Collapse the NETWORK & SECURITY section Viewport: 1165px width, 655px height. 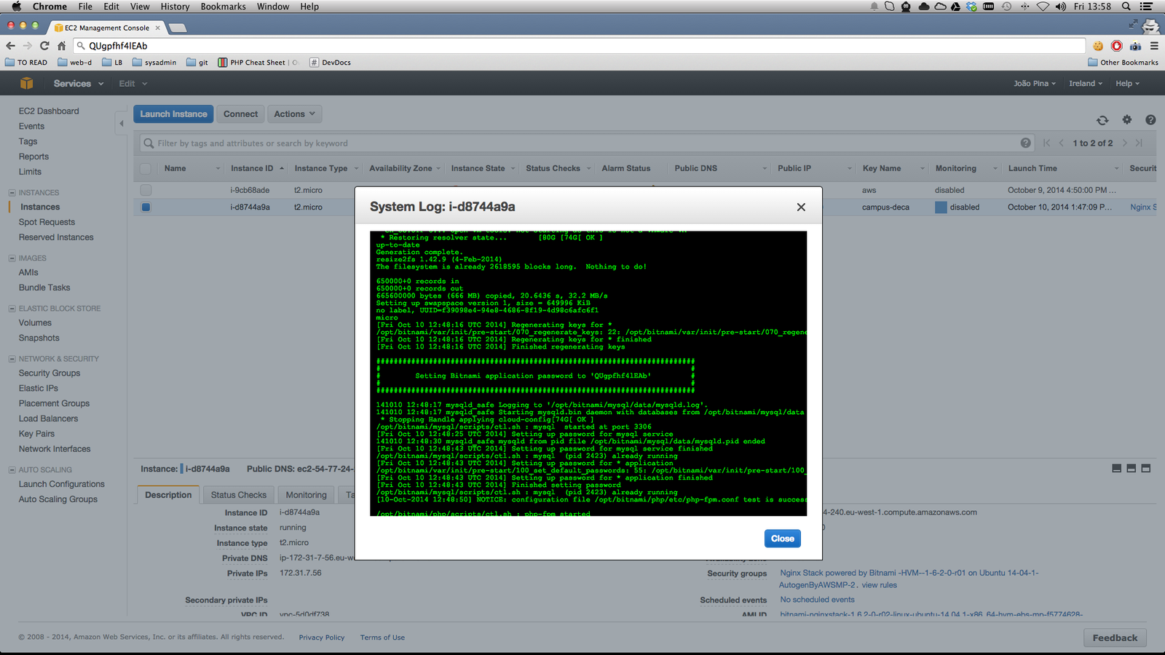click(12, 359)
